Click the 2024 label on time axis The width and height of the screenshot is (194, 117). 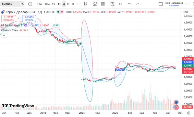click(82, 113)
